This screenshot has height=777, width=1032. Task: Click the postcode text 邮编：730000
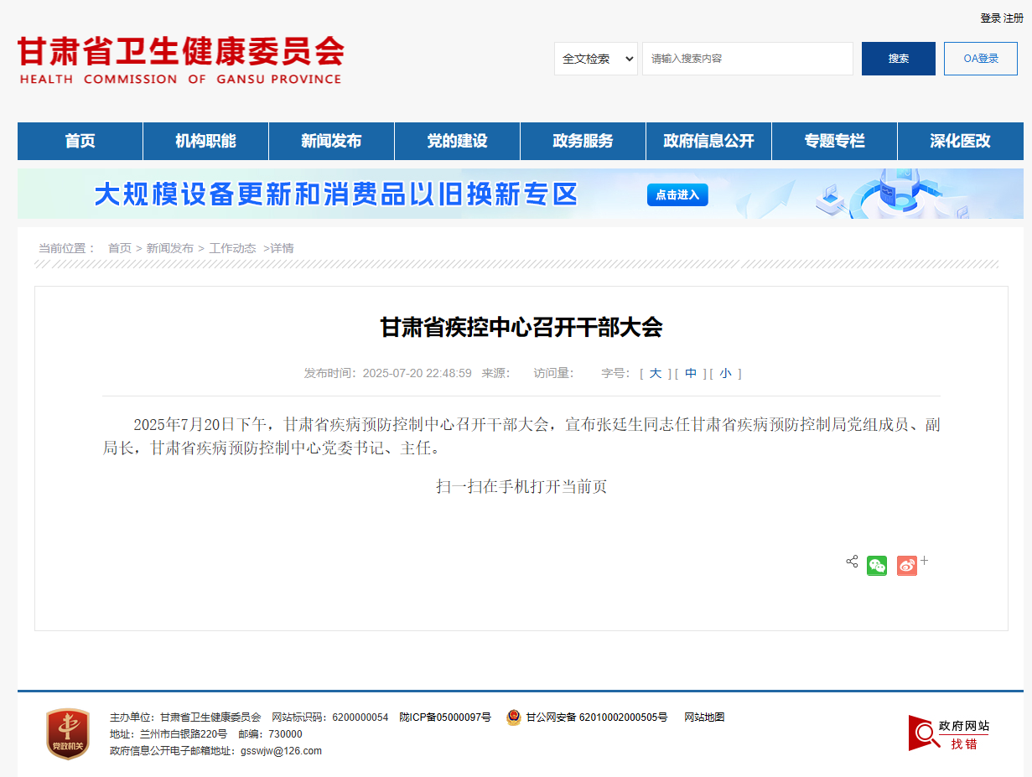pos(270,734)
